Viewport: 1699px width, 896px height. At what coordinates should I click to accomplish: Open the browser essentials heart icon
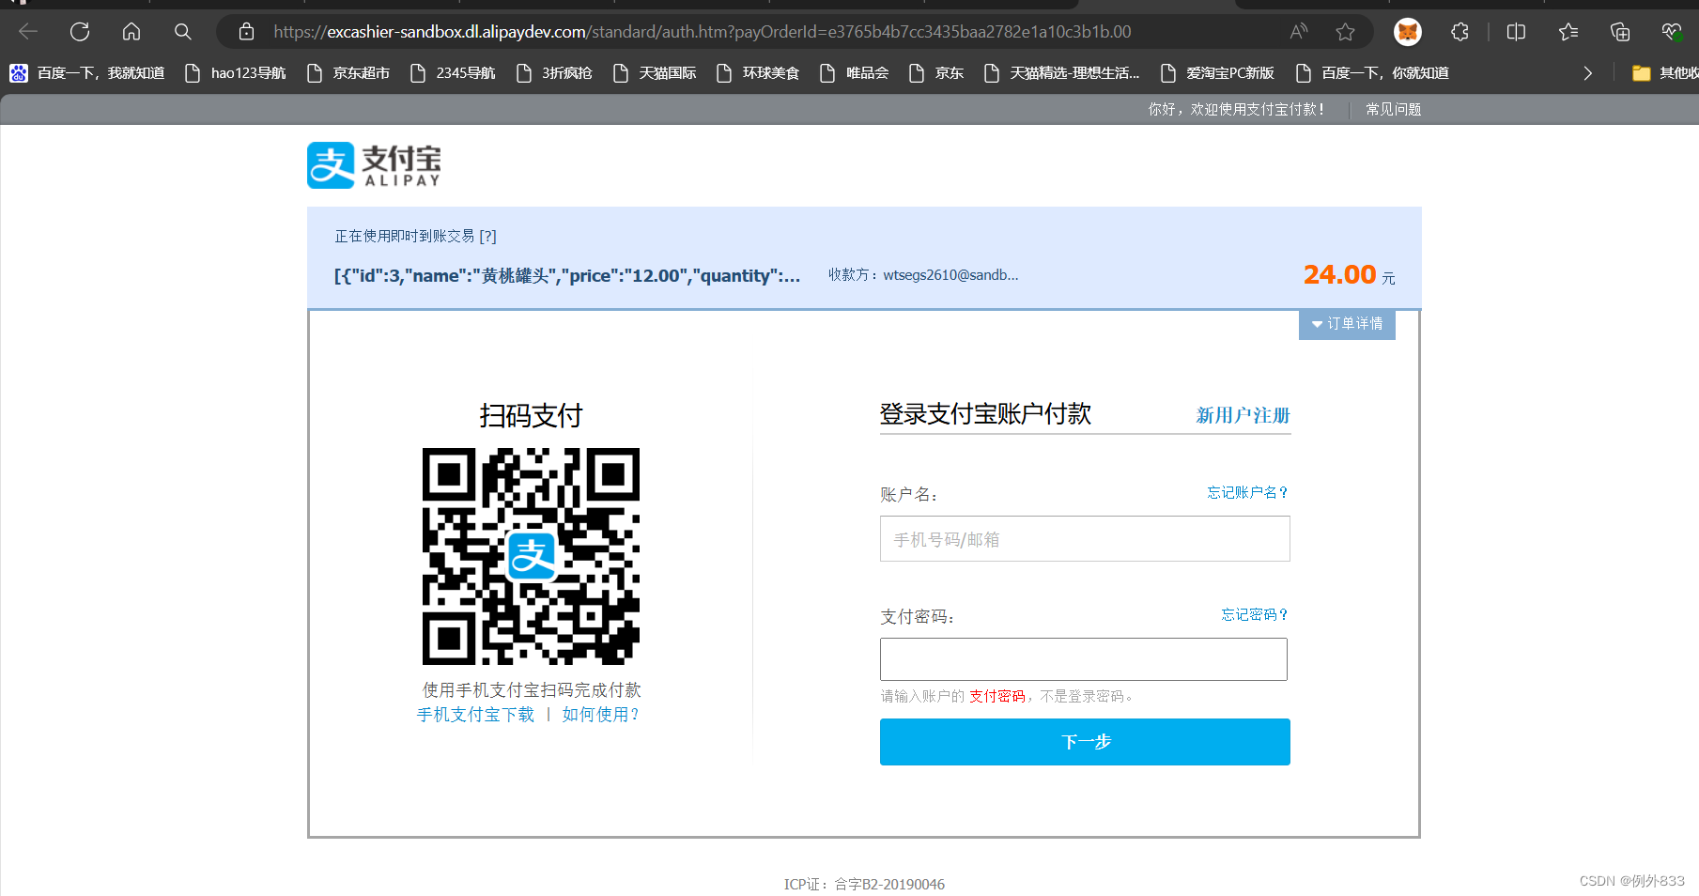tap(1672, 32)
